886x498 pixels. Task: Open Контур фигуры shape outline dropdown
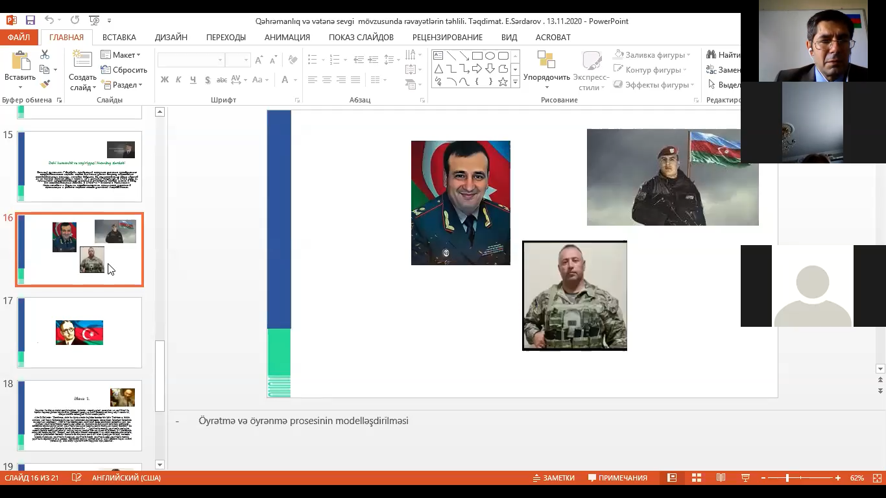point(651,70)
